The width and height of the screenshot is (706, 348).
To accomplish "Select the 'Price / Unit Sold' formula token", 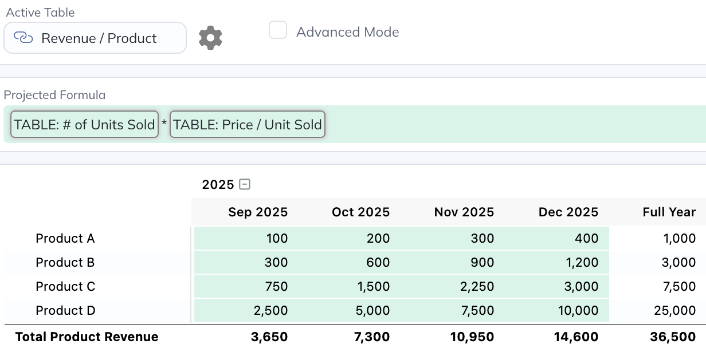I will tap(248, 125).
